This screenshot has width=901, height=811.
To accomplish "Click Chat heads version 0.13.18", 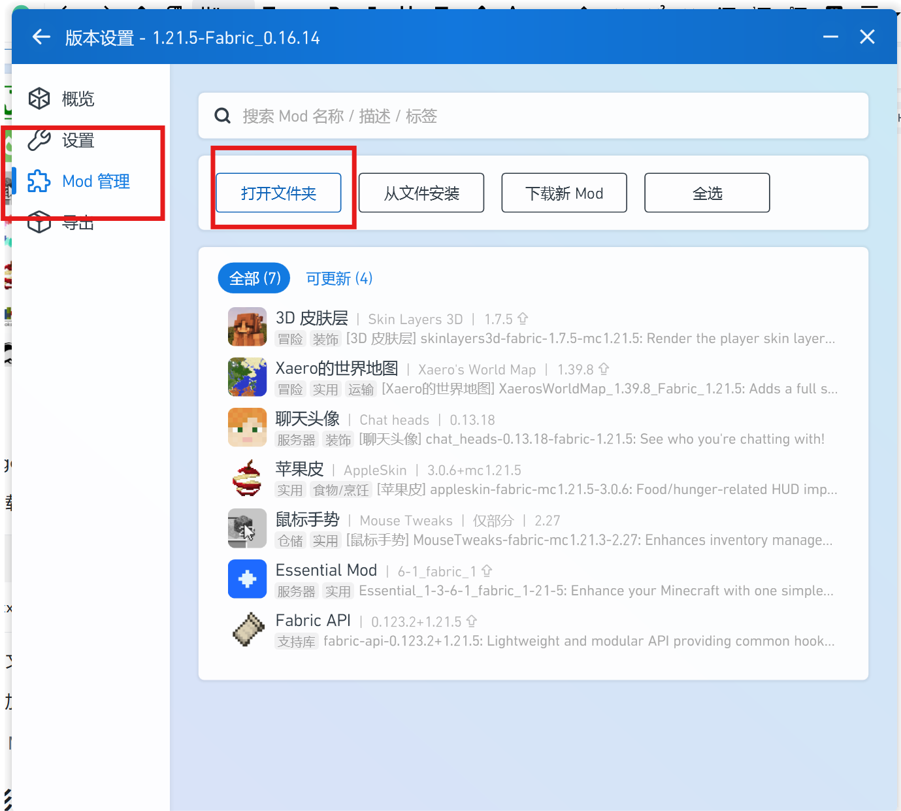I will click(472, 420).
